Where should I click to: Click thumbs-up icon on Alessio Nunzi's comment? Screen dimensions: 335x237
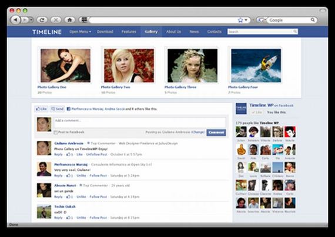point(68,197)
